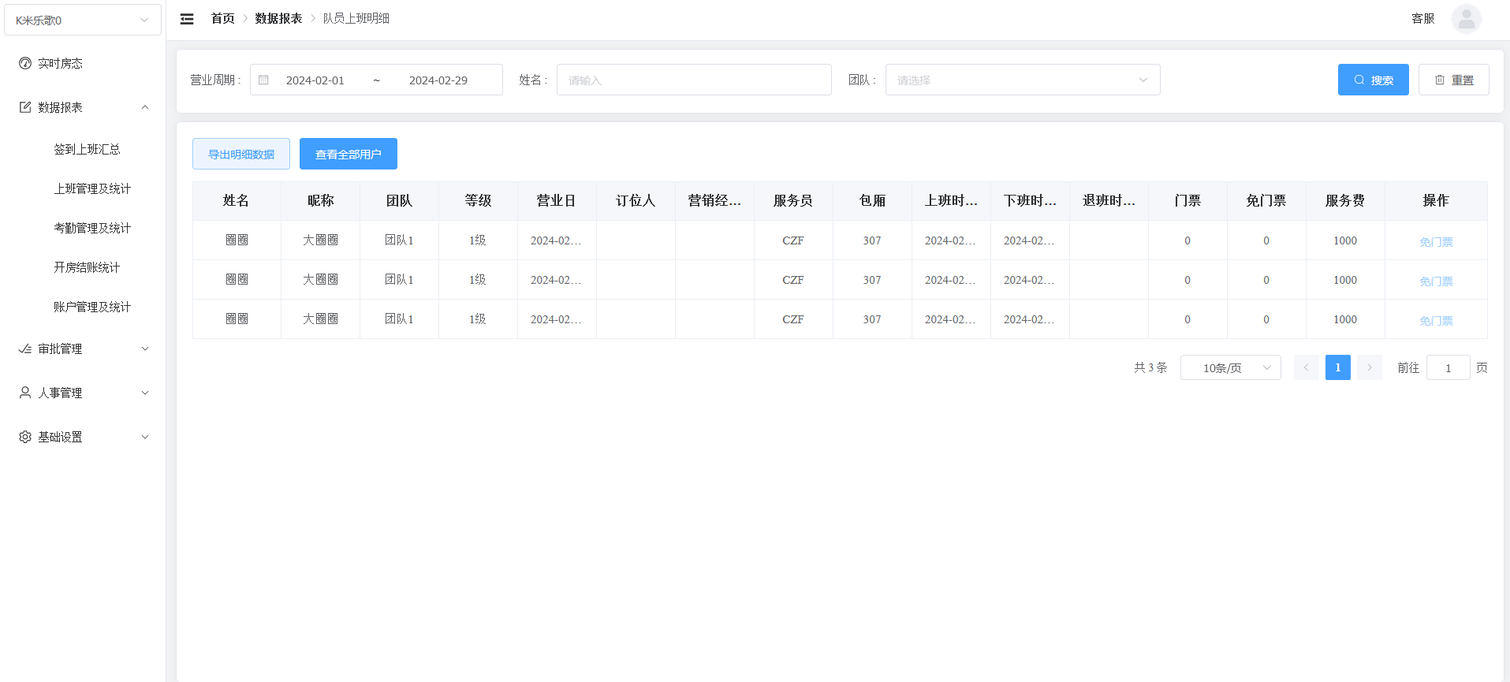
Task: Click the 数据报表 edit icon in sidebar
Action: [x=25, y=107]
